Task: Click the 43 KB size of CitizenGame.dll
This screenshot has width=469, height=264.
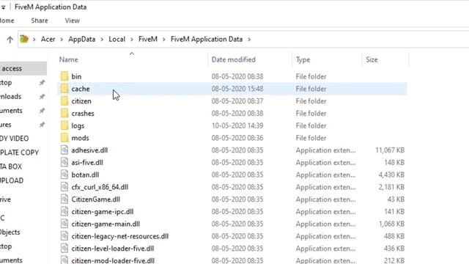Action: [396, 199]
